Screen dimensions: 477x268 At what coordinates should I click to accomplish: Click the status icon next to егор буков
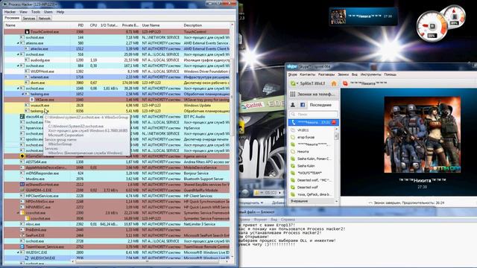coord(293,137)
